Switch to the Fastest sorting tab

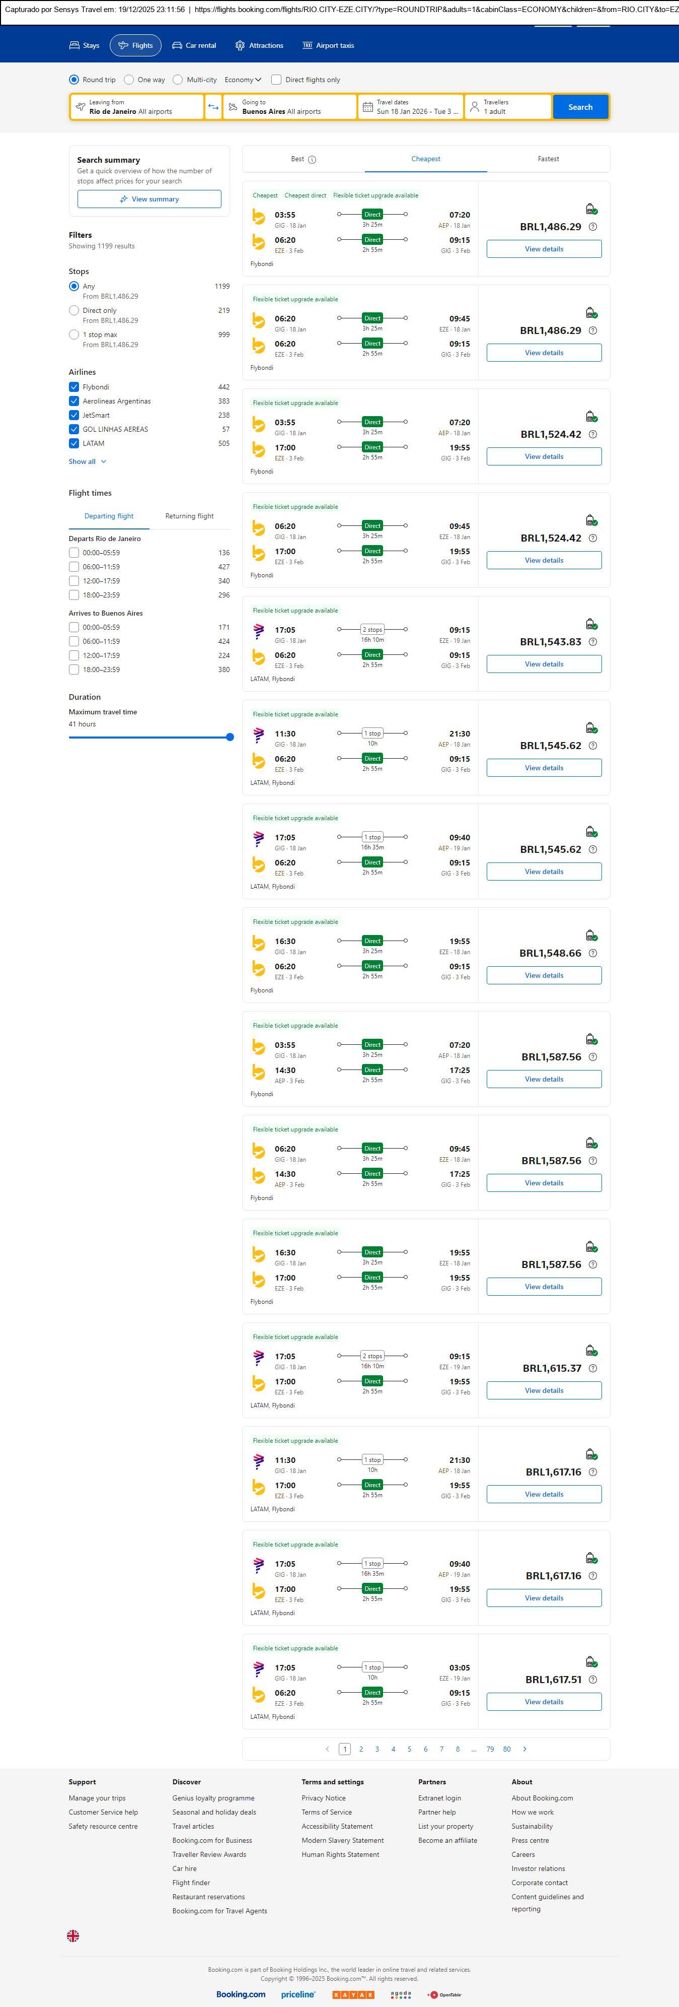548,159
